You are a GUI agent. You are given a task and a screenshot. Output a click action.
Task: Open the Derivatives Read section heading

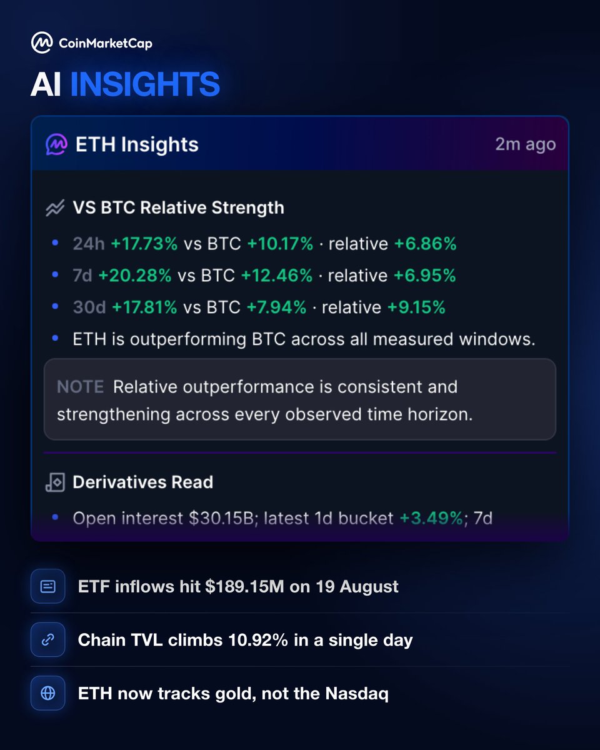point(142,482)
